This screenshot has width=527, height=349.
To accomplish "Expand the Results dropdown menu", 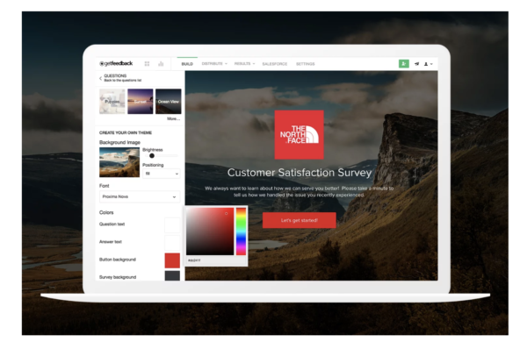I will (245, 64).
